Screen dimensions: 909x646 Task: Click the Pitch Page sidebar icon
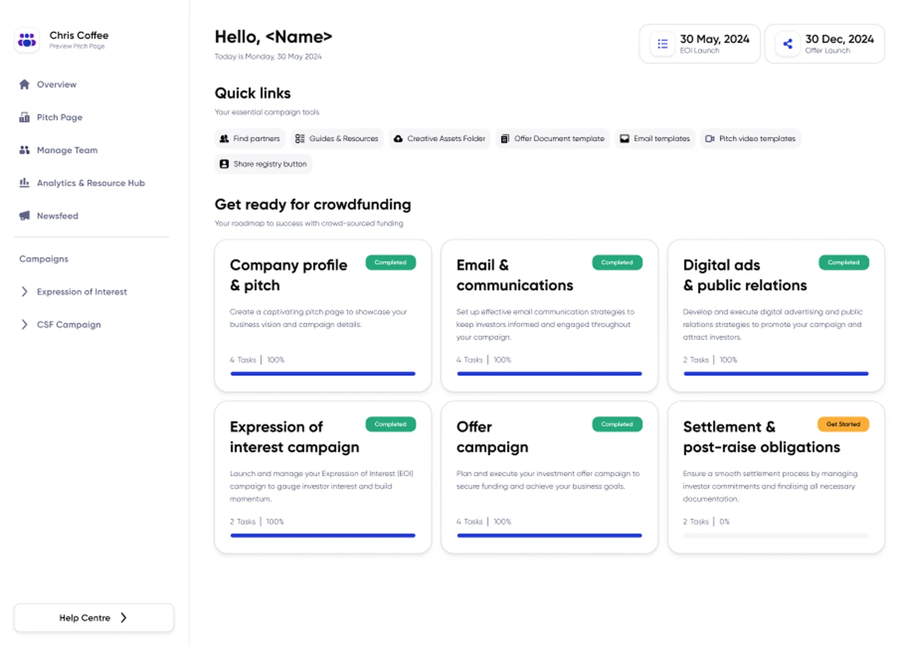point(24,118)
